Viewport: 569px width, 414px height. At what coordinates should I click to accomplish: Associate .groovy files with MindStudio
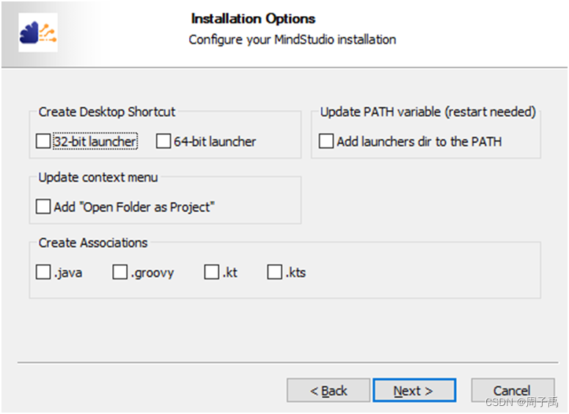[120, 272]
